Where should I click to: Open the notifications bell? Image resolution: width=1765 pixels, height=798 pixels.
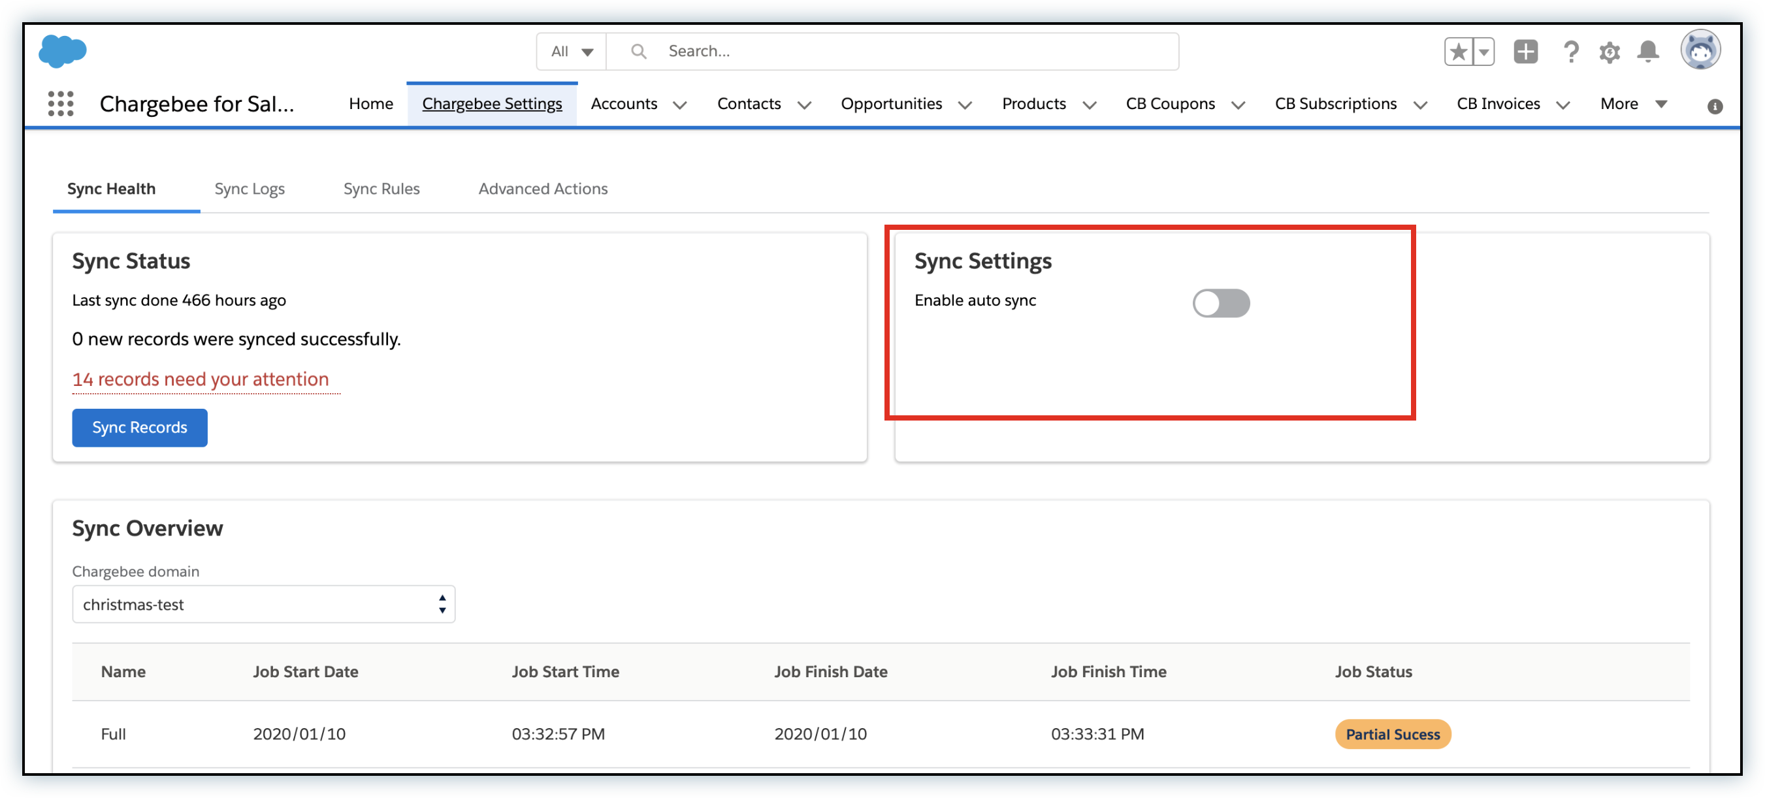pyautogui.click(x=1647, y=52)
